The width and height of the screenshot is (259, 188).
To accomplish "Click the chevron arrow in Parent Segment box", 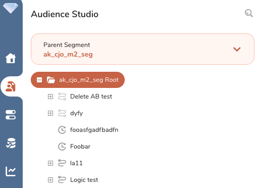I will pos(237,49).
